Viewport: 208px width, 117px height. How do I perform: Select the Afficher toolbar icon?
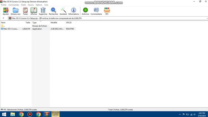[x=34, y=11]
